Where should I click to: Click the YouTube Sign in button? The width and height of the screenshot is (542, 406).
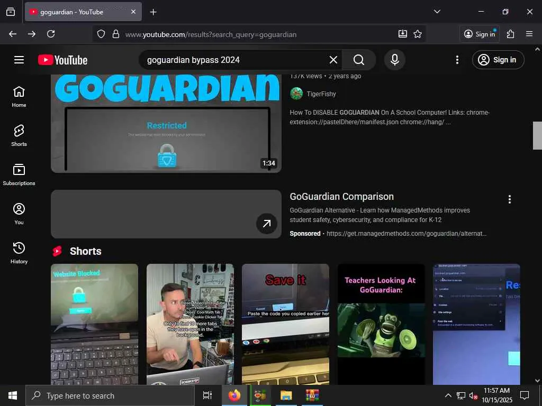coord(498,60)
